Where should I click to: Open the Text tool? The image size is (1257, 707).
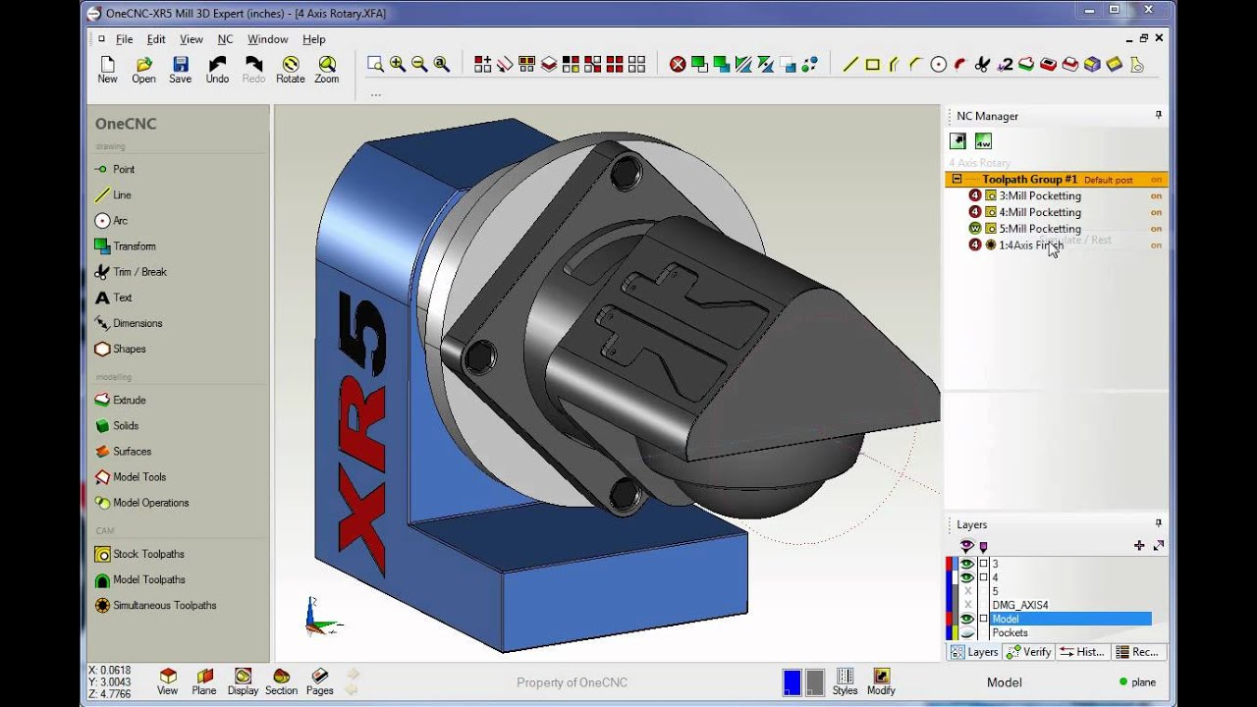tap(113, 298)
